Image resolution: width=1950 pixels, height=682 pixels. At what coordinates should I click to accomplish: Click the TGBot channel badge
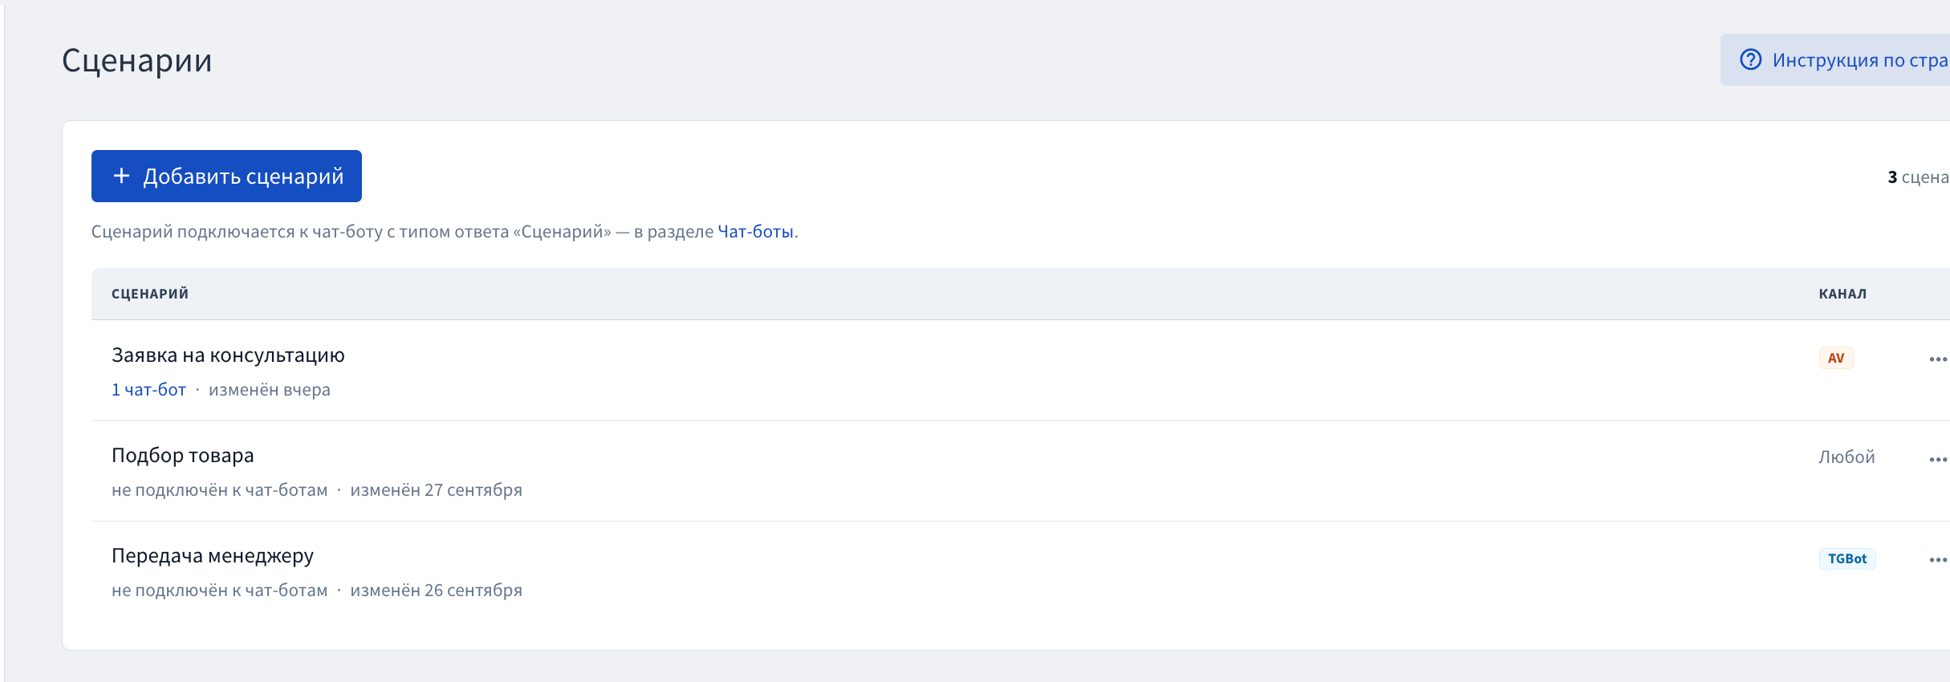pos(1847,558)
